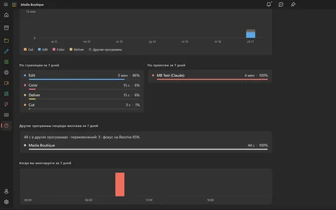Toggle Color series in chart legend
Screen dimensions: 336x210
click(58, 50)
